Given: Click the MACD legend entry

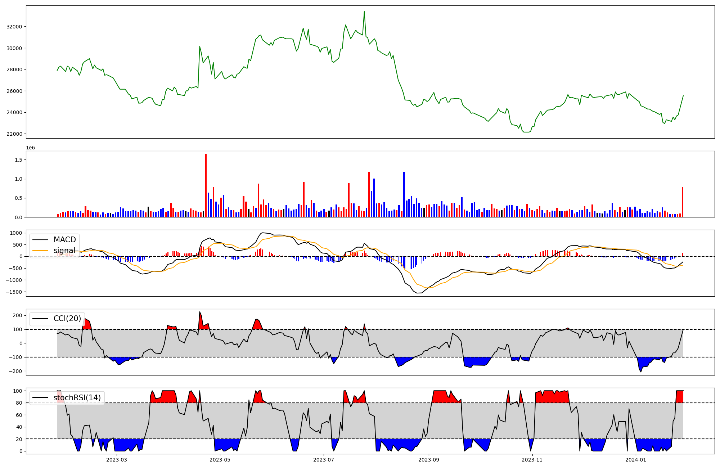Looking at the screenshot, I should tap(64, 240).
